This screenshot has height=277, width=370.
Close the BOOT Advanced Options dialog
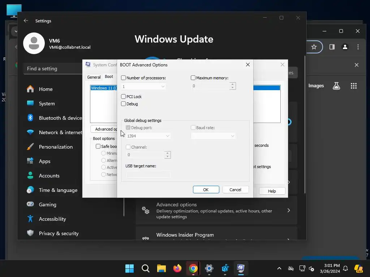248,65
